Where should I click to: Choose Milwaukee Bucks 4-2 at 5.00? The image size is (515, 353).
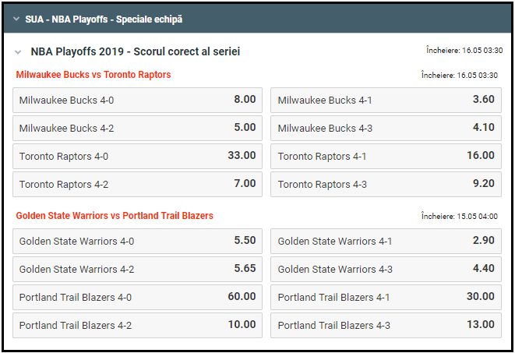tap(138, 128)
